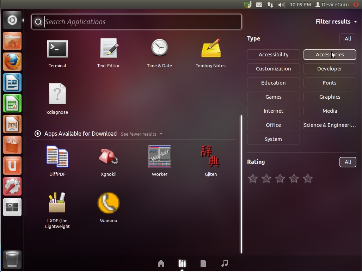Open the Trash in launcher
This screenshot has width=362, height=272.
12,260
